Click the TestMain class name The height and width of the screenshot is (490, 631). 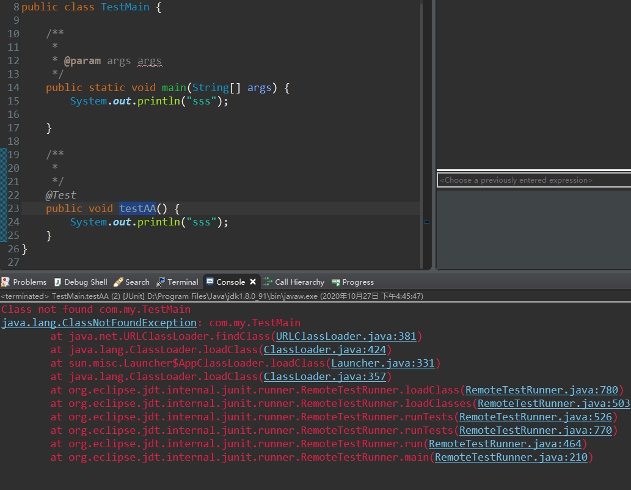click(125, 7)
